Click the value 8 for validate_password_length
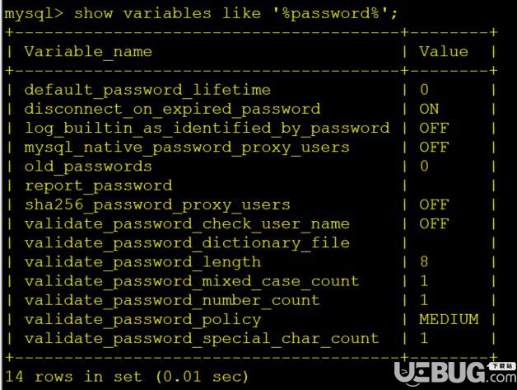This screenshot has width=517, height=390. tap(424, 262)
